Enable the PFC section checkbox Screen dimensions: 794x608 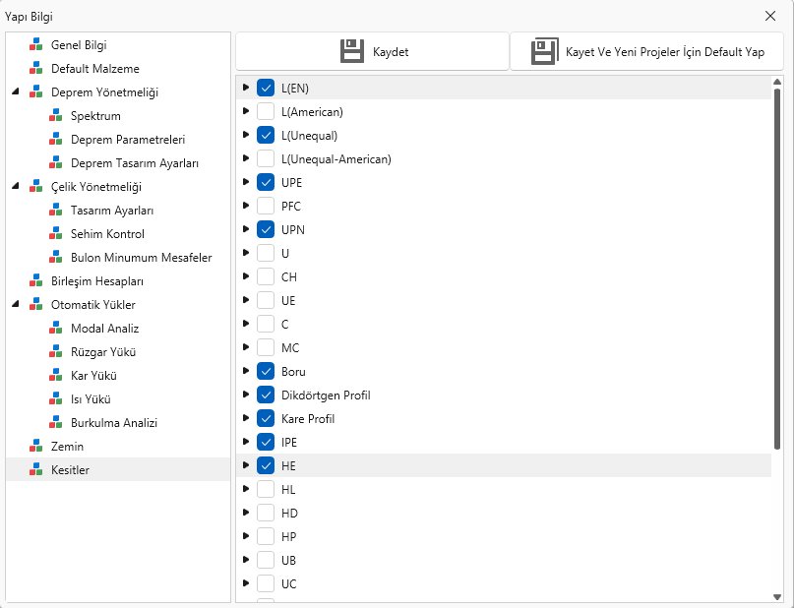point(266,207)
